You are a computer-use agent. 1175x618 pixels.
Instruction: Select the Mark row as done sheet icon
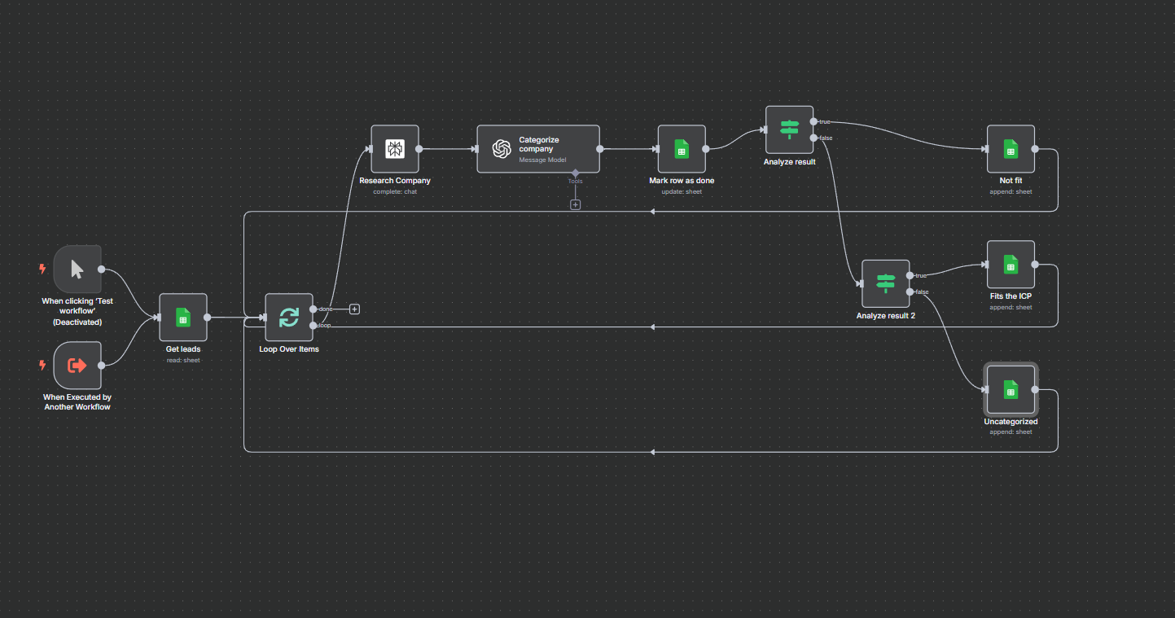[682, 149]
